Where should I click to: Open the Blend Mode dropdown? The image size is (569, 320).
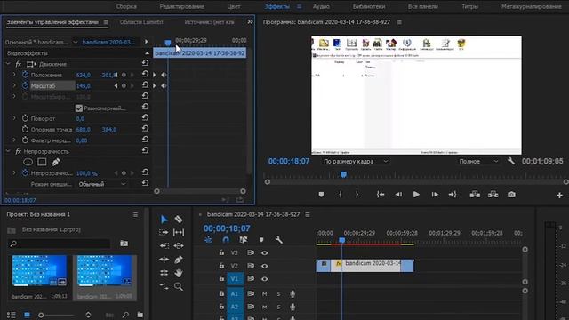click(x=102, y=184)
